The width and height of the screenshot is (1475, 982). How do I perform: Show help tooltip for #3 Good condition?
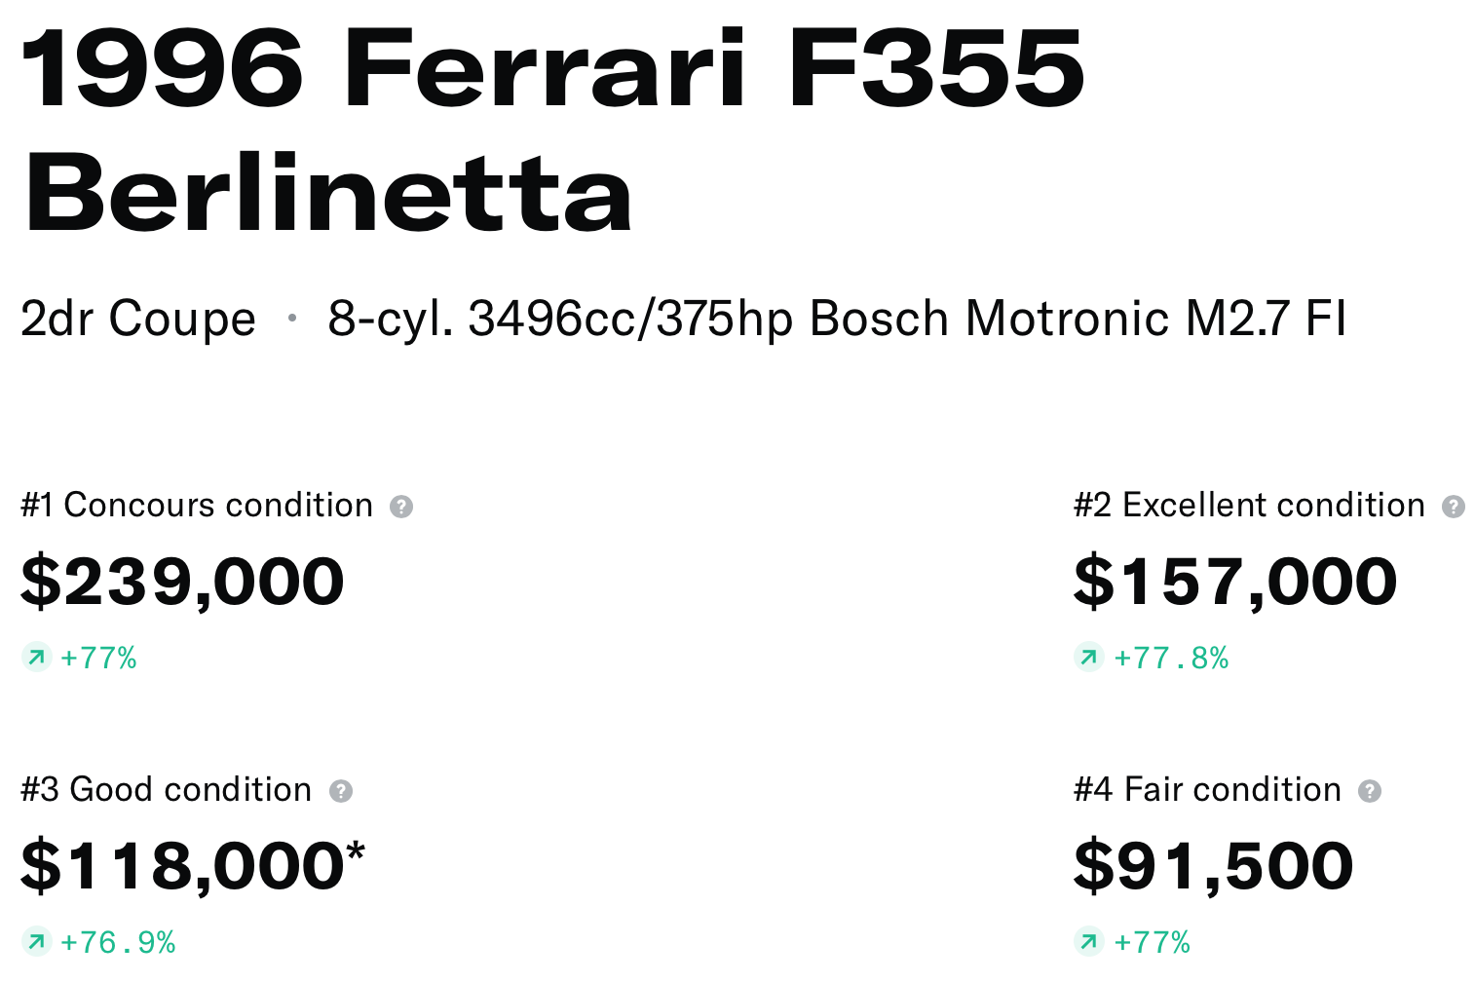(340, 791)
